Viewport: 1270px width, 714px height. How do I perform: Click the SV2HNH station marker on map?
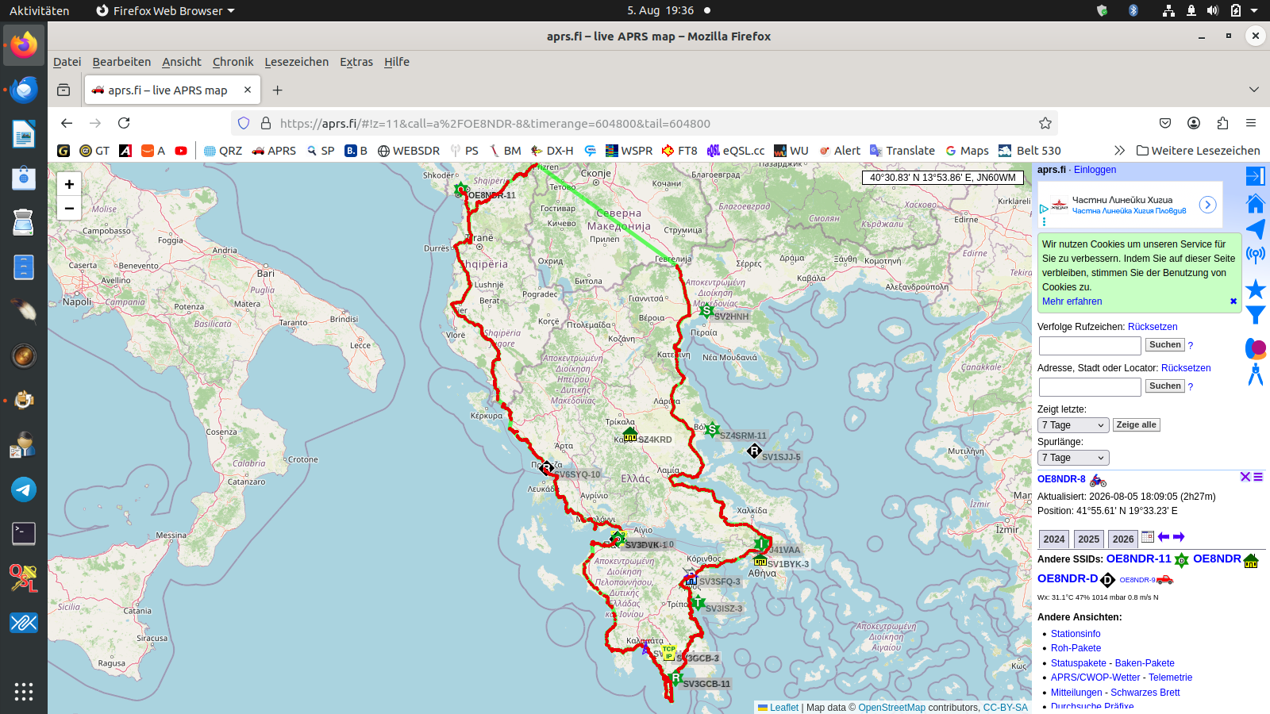(706, 311)
